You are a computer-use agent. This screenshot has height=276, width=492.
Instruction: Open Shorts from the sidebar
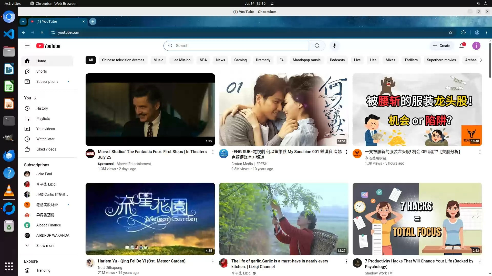[x=42, y=71]
